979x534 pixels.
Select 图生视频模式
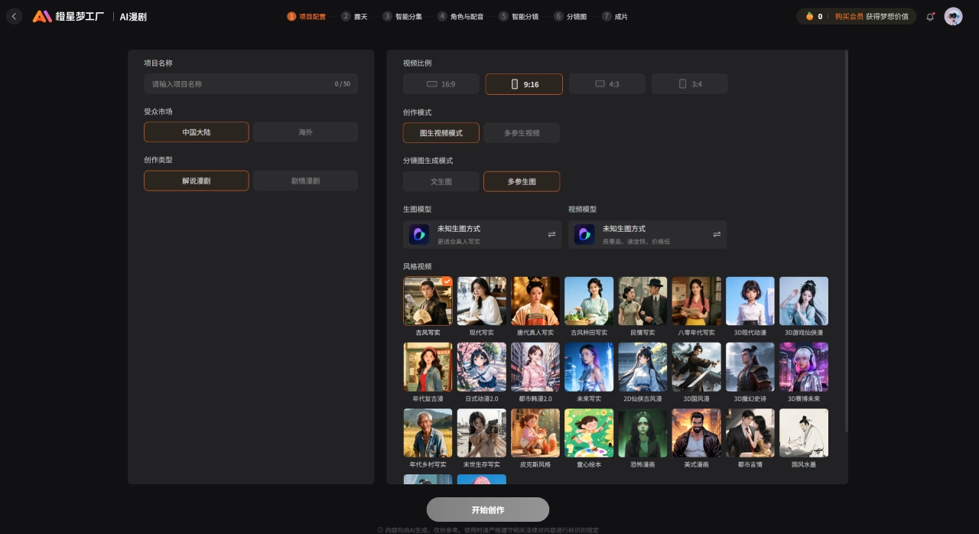point(441,133)
